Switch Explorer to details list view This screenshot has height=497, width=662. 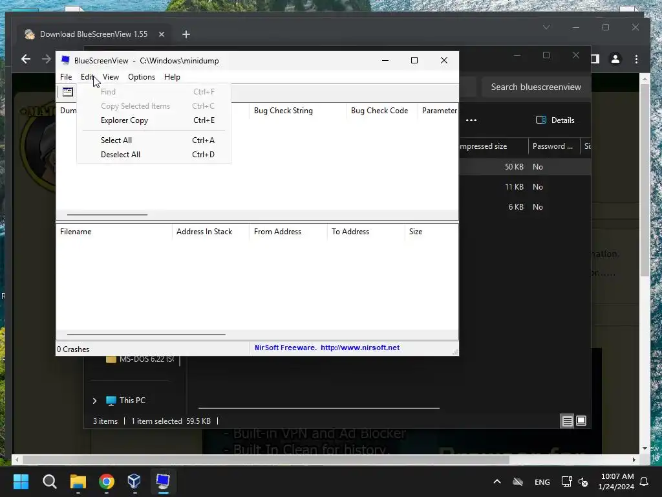coord(567,421)
